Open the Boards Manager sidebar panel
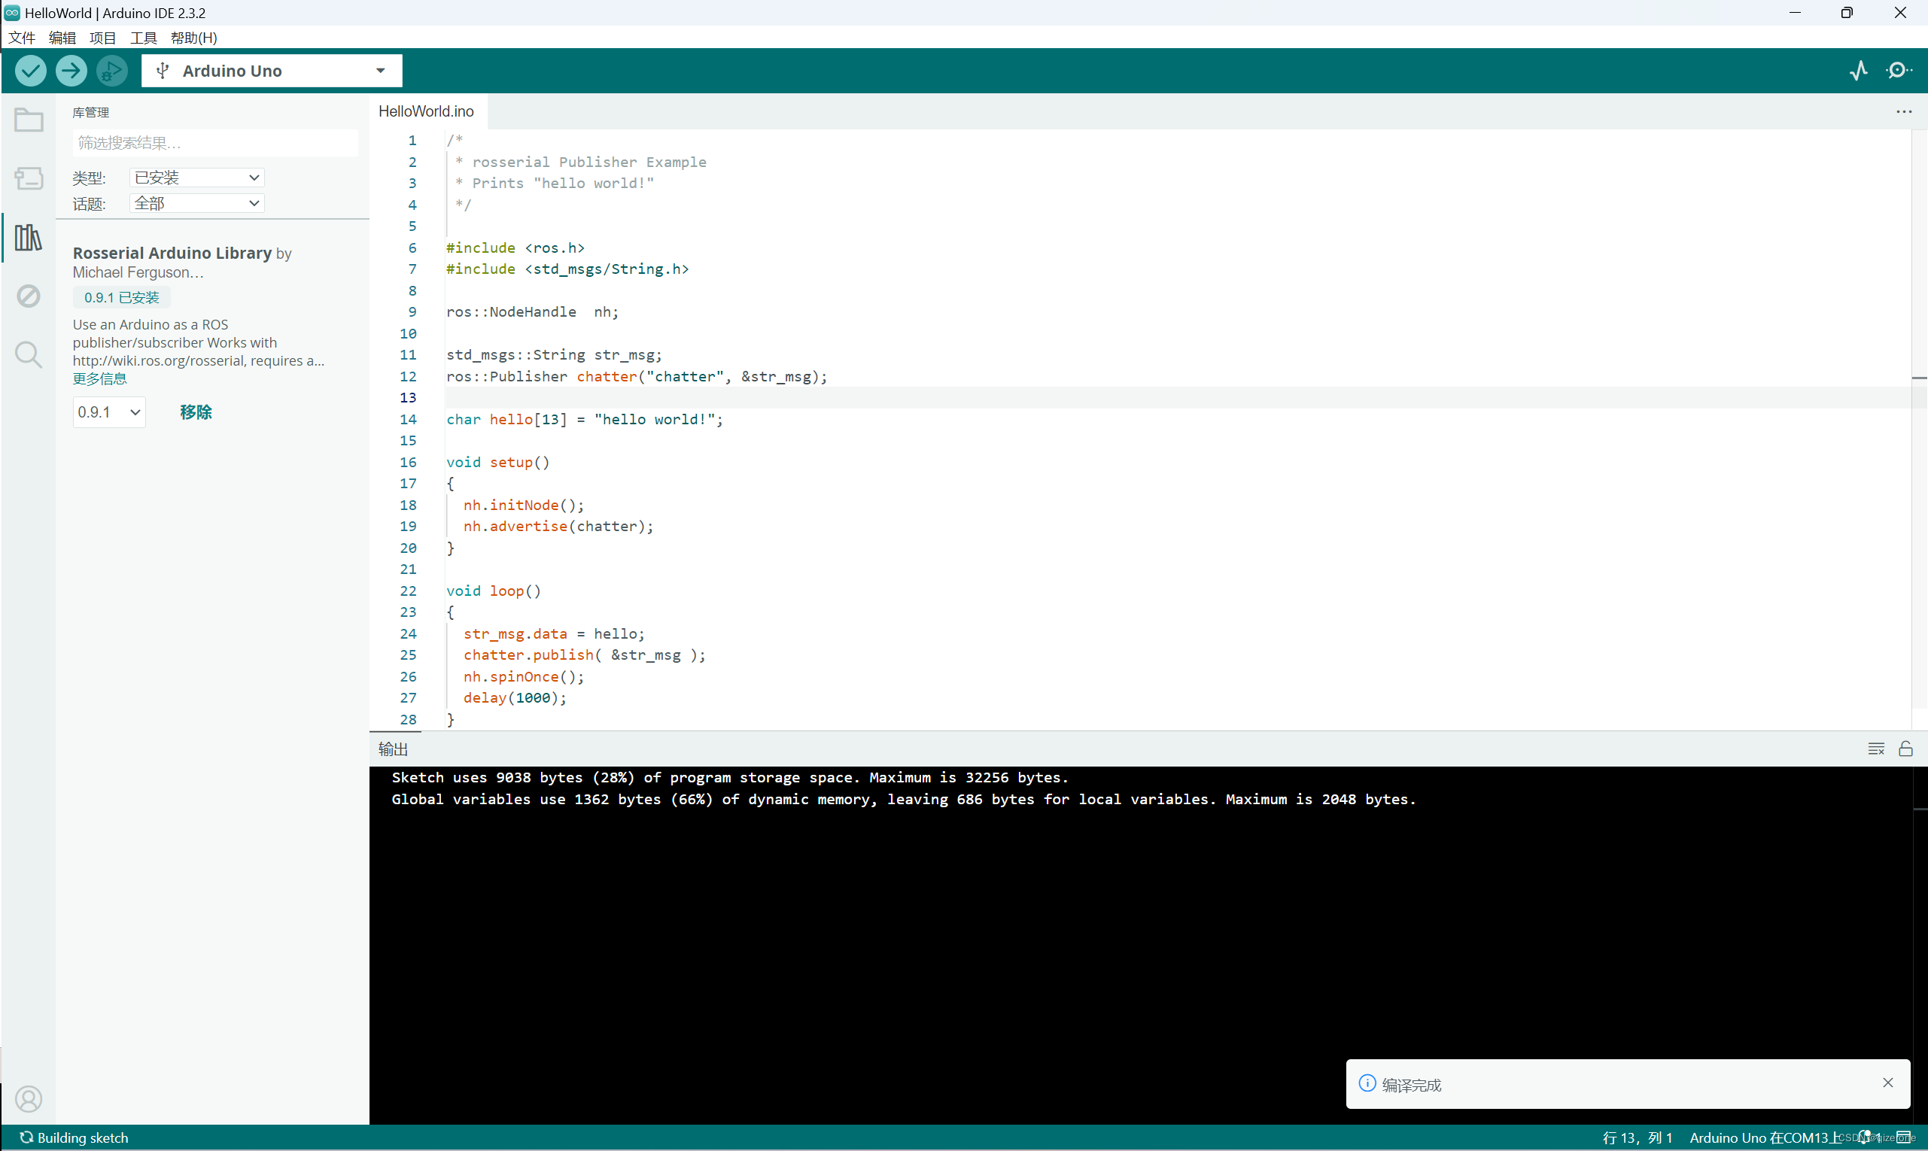The height and width of the screenshot is (1151, 1928). coord(28,178)
